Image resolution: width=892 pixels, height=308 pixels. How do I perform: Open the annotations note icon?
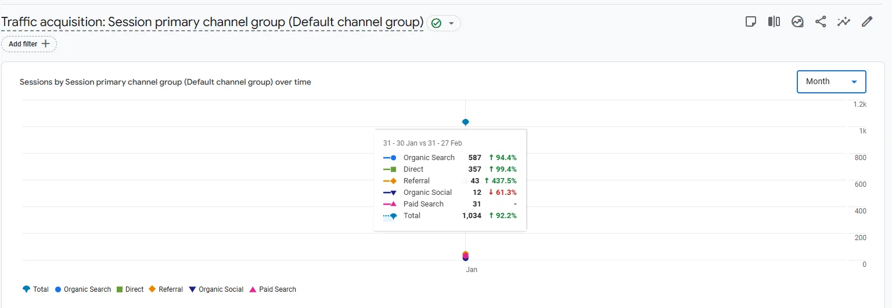tap(750, 22)
